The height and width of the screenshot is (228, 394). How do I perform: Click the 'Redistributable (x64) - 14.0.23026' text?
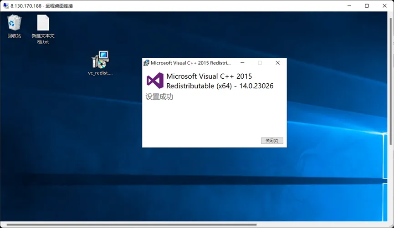click(x=220, y=86)
